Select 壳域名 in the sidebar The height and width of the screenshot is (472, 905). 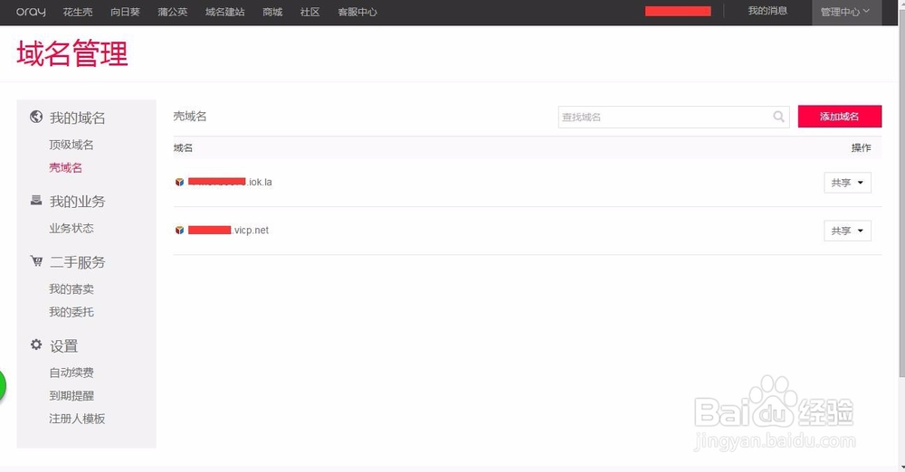pos(65,168)
